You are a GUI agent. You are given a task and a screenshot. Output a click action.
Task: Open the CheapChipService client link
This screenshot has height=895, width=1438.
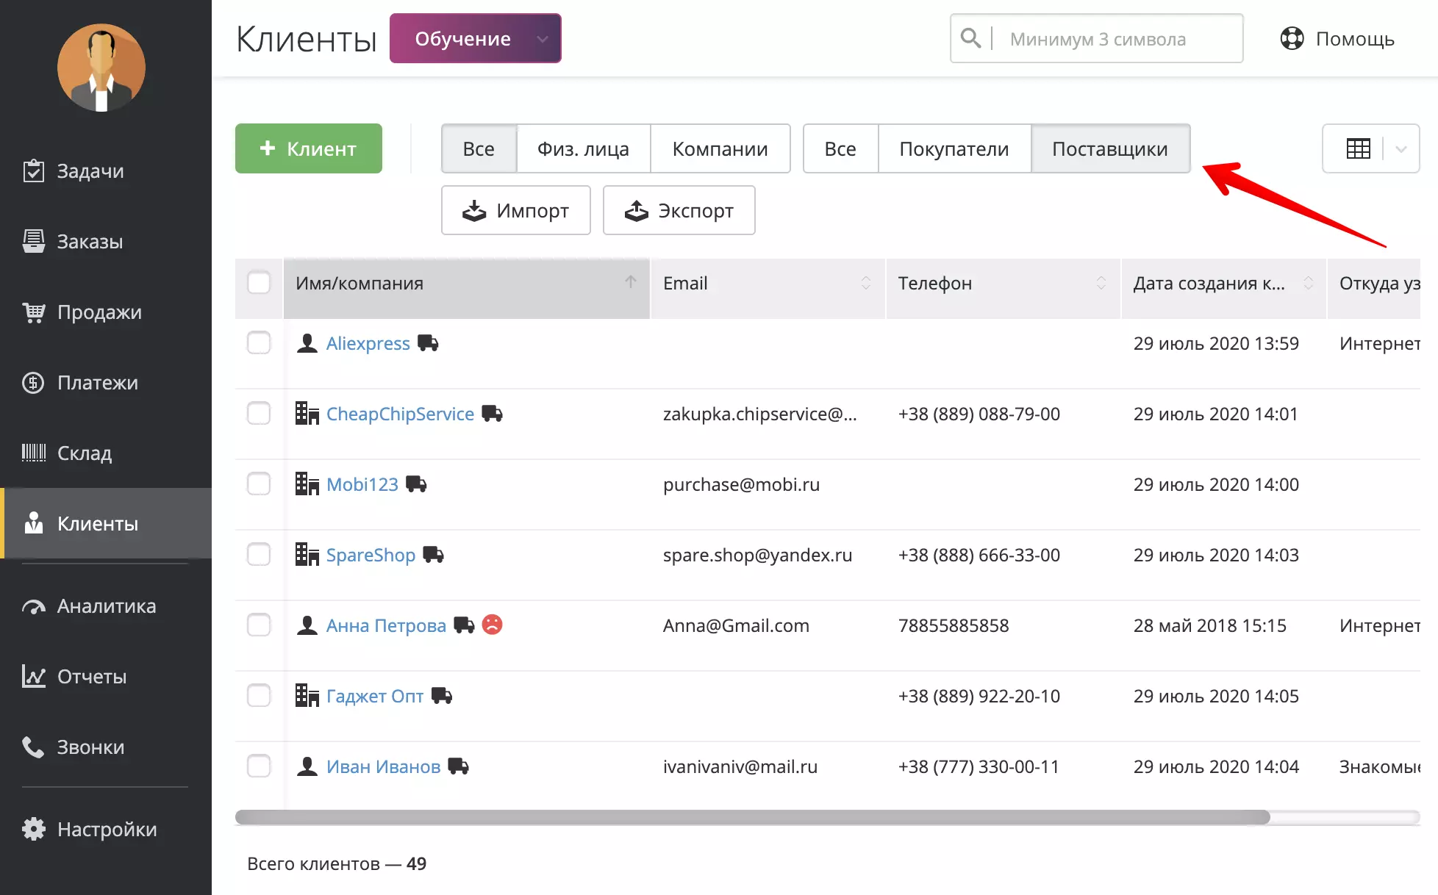pyautogui.click(x=400, y=414)
